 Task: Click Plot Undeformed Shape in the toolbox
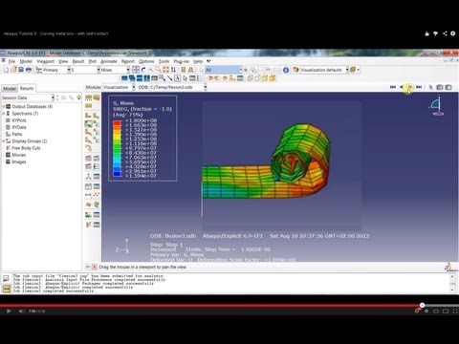point(88,116)
